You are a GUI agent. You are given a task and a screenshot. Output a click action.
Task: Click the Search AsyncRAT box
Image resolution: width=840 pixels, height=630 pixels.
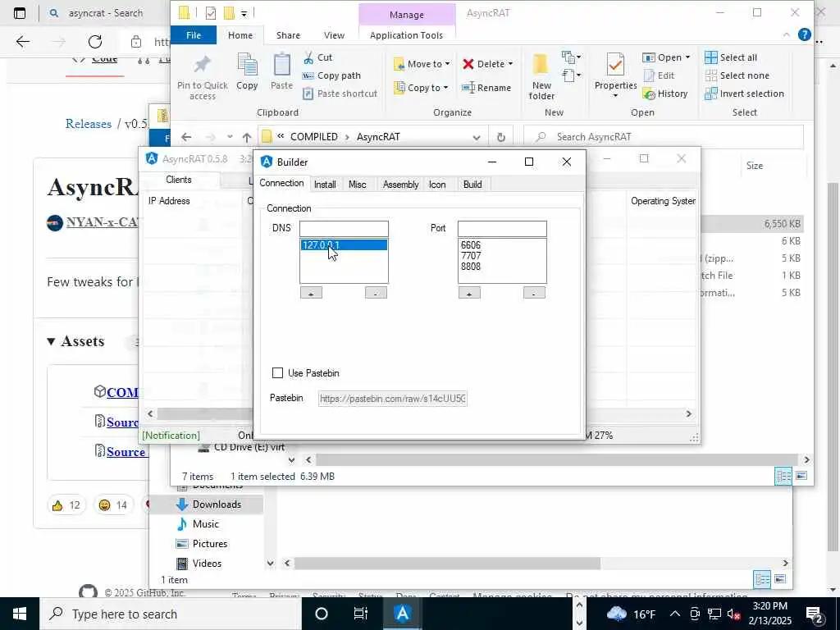(x=664, y=137)
